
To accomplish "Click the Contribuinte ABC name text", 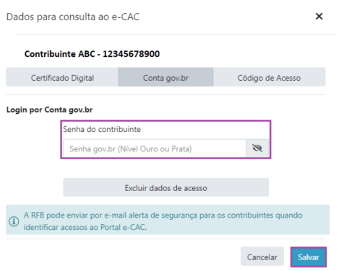I will point(60,54).
